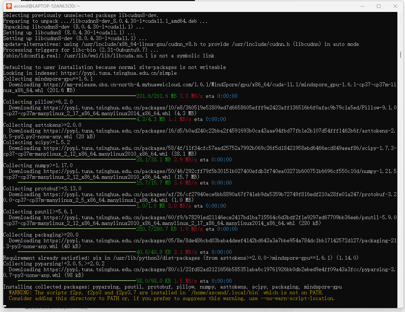Click the line 'Collecting asttokens>=2.0.0'
The width and height of the screenshot is (405, 312).
click(x=42, y=125)
